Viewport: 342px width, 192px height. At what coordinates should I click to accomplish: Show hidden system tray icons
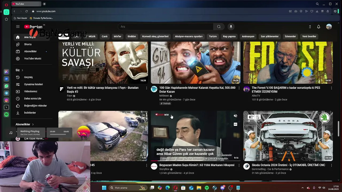pyautogui.click(x=302, y=188)
